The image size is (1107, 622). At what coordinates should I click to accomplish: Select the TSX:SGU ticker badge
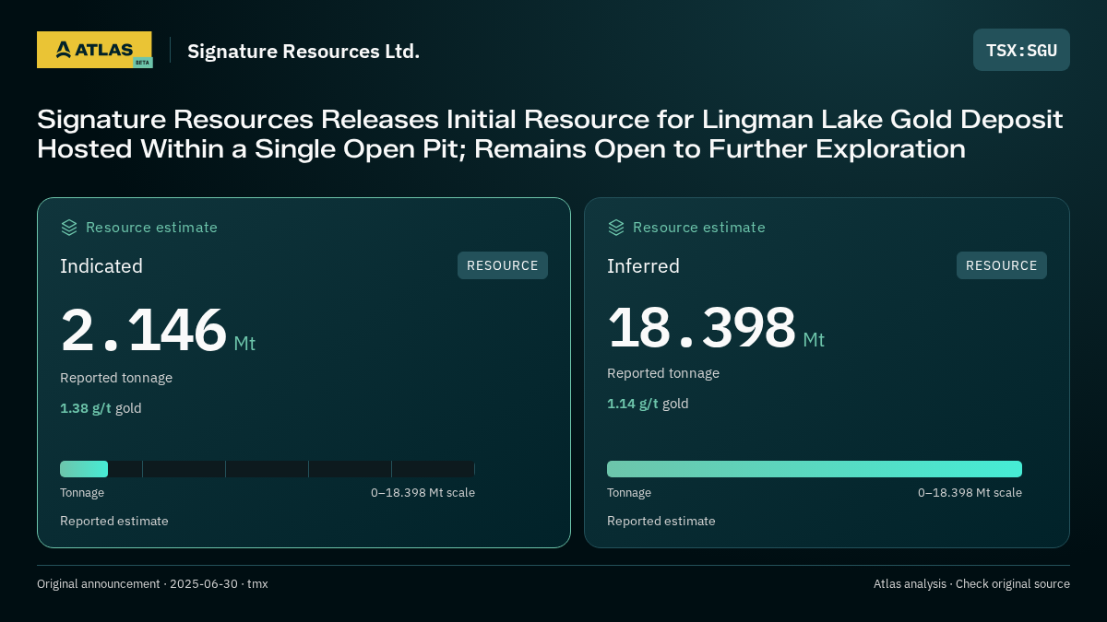coord(1021,50)
